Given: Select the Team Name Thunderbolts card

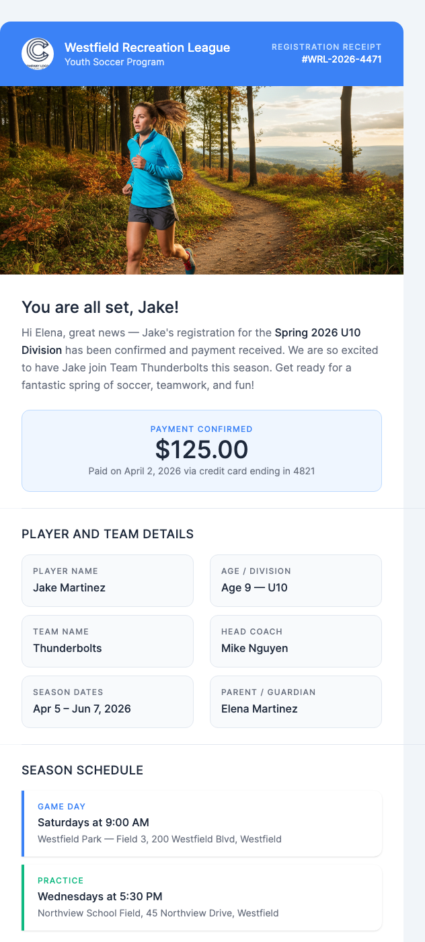Looking at the screenshot, I should [x=108, y=641].
